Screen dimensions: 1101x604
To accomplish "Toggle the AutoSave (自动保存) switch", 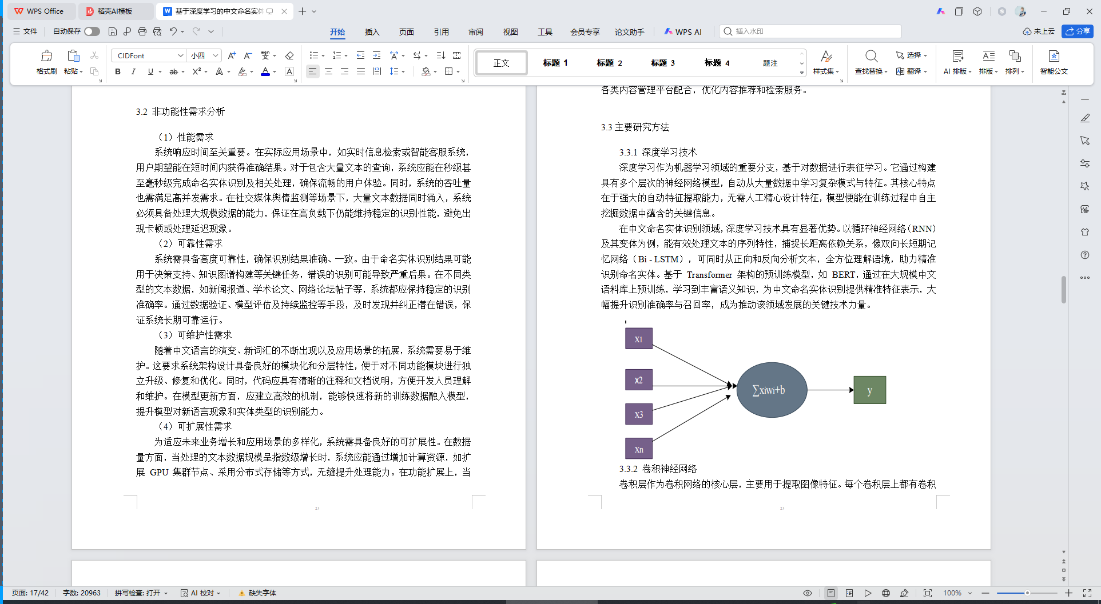I will click(x=92, y=31).
